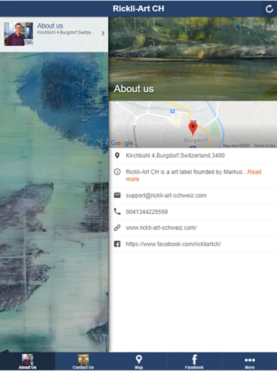Expand description with Read more
Screen dimensions: 277x371
193,176
